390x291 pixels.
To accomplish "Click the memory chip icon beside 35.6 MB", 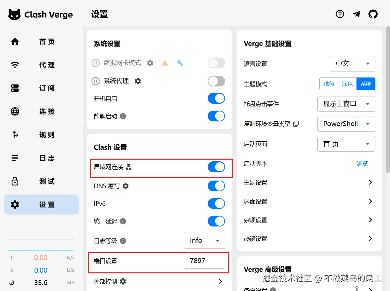I will (11, 283).
